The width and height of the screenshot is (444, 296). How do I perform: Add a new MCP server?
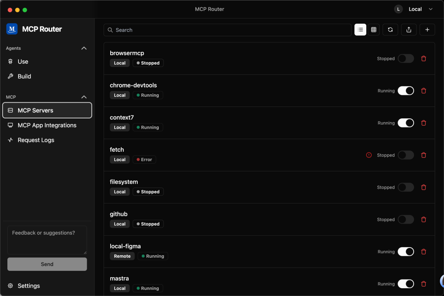point(427,30)
